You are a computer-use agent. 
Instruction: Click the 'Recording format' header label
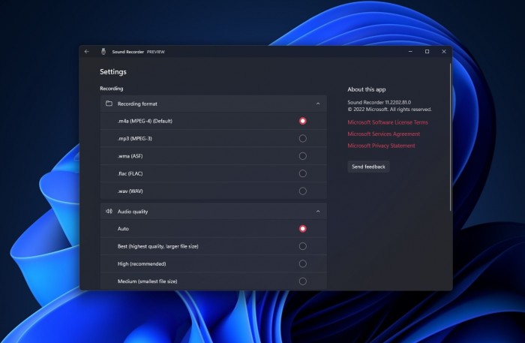137,104
